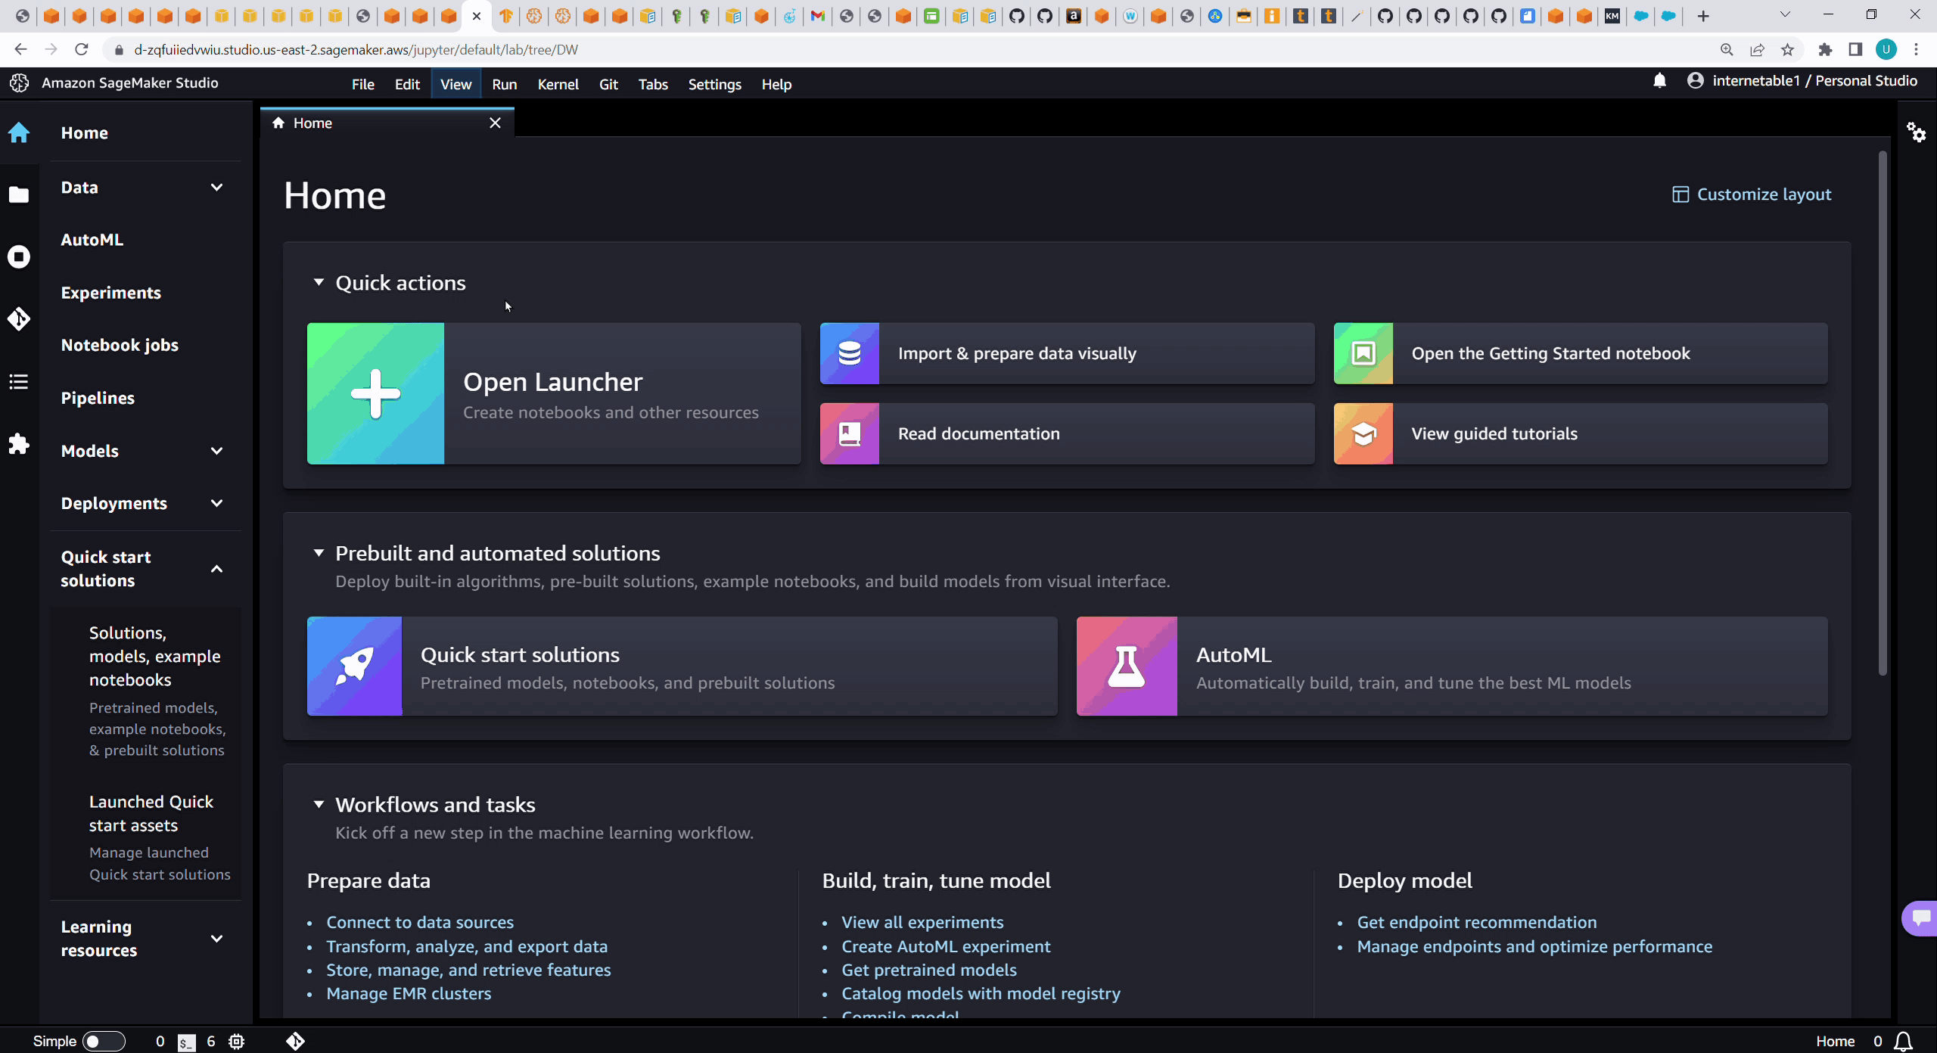Click the Home icon in left sidebar
This screenshot has height=1053, width=1937.
(x=19, y=133)
